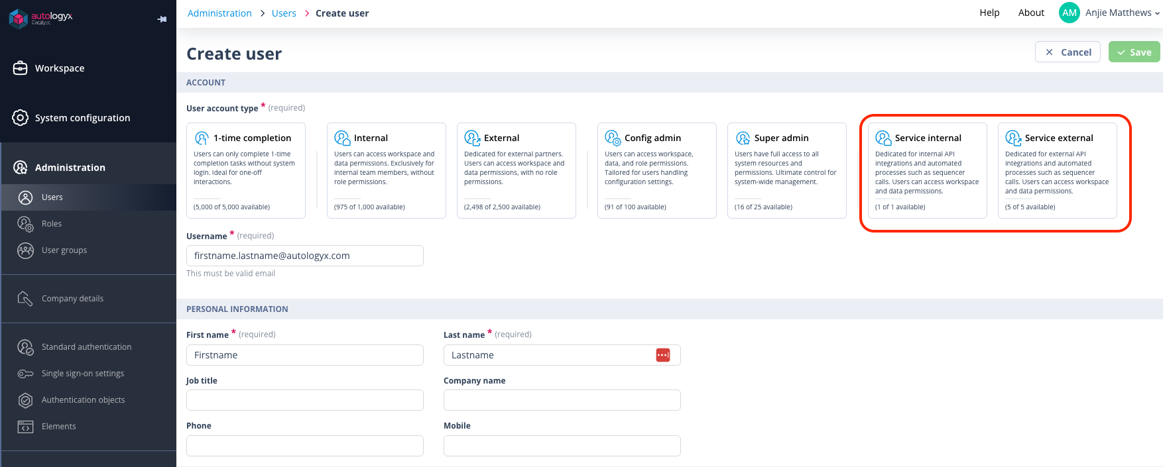The image size is (1163, 467).
Task: Click the Service external account icon
Action: [x=1013, y=138]
